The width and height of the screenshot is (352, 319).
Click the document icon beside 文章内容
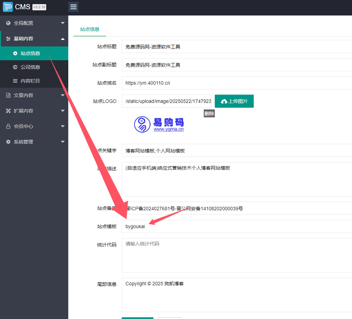8,95
